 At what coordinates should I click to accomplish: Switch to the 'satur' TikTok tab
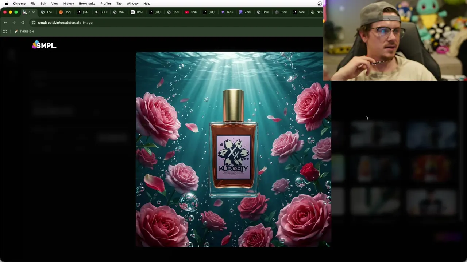click(x=299, y=12)
